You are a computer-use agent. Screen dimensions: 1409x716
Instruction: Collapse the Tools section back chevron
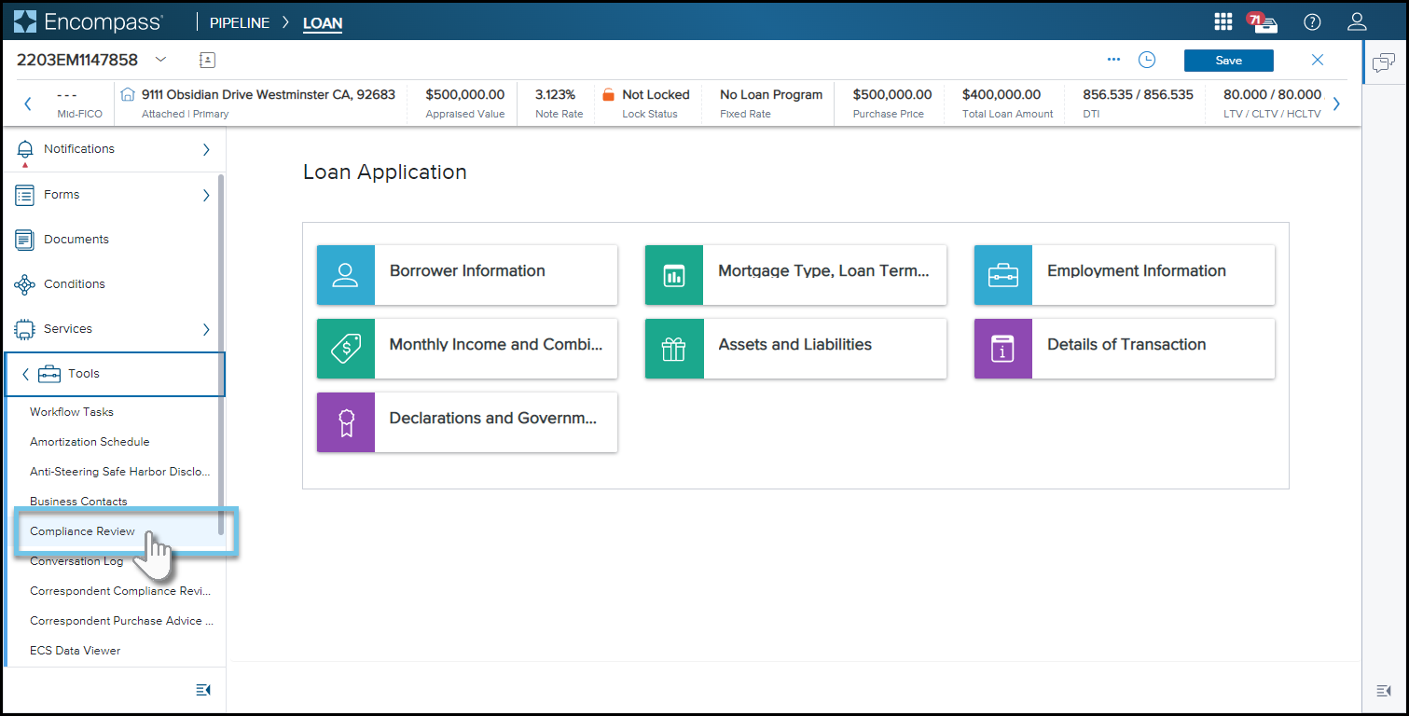click(x=25, y=374)
